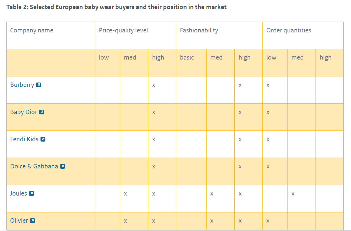Open the Joules company link
Screen dimensions: 351x231
pos(19,194)
